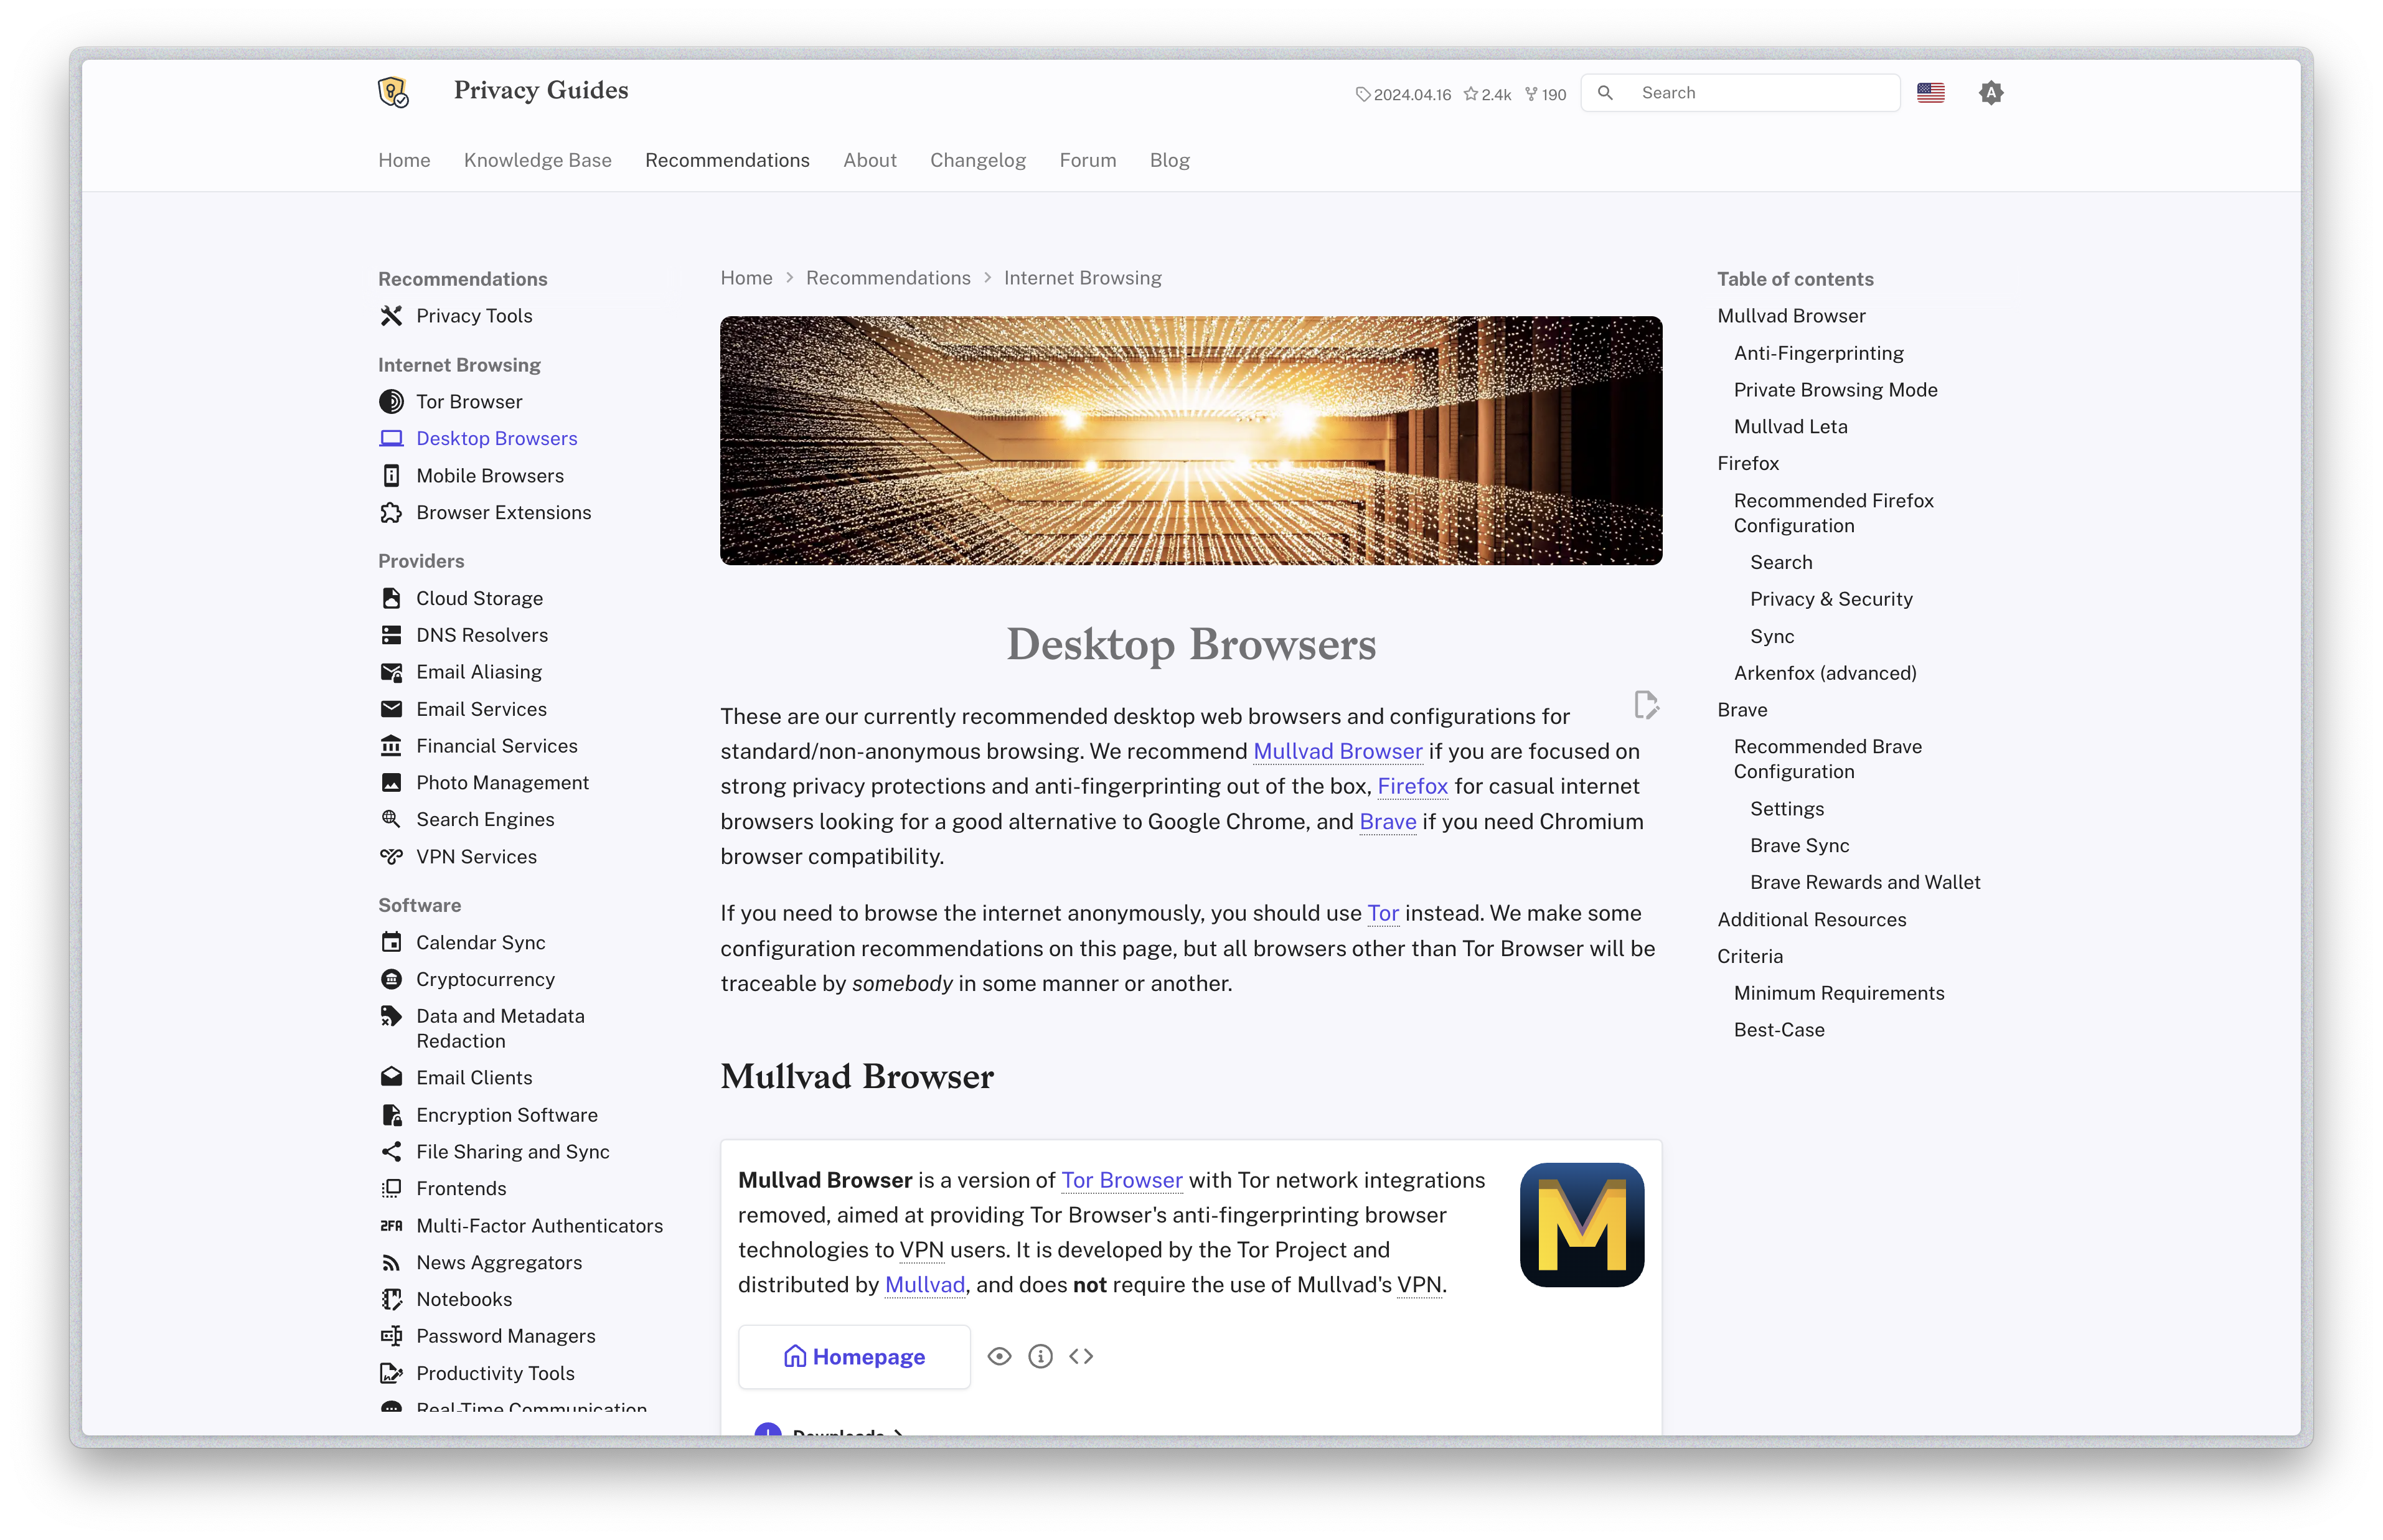The height and width of the screenshot is (1540, 2383).
Task: Open Password Managers in the sidebar
Action: point(505,1336)
